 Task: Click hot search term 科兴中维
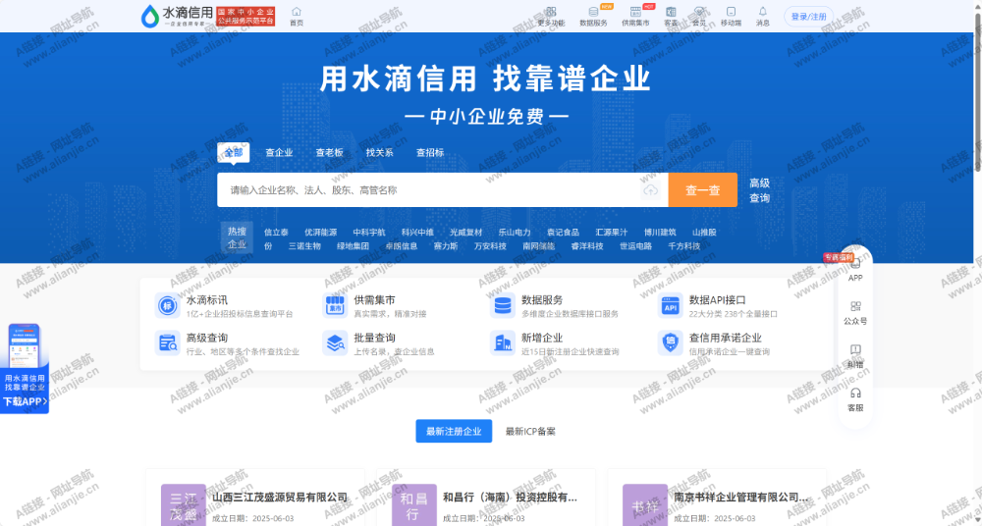(417, 232)
